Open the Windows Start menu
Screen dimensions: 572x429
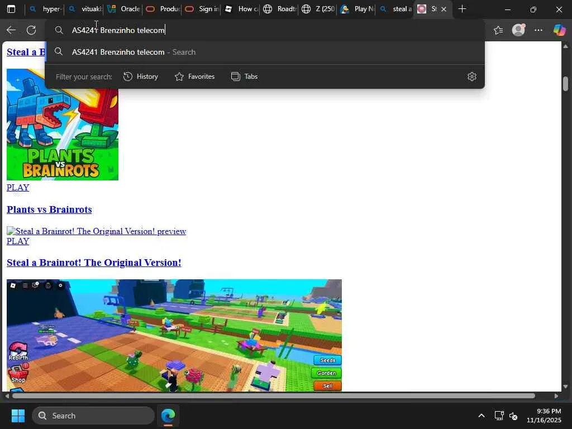[18, 416]
